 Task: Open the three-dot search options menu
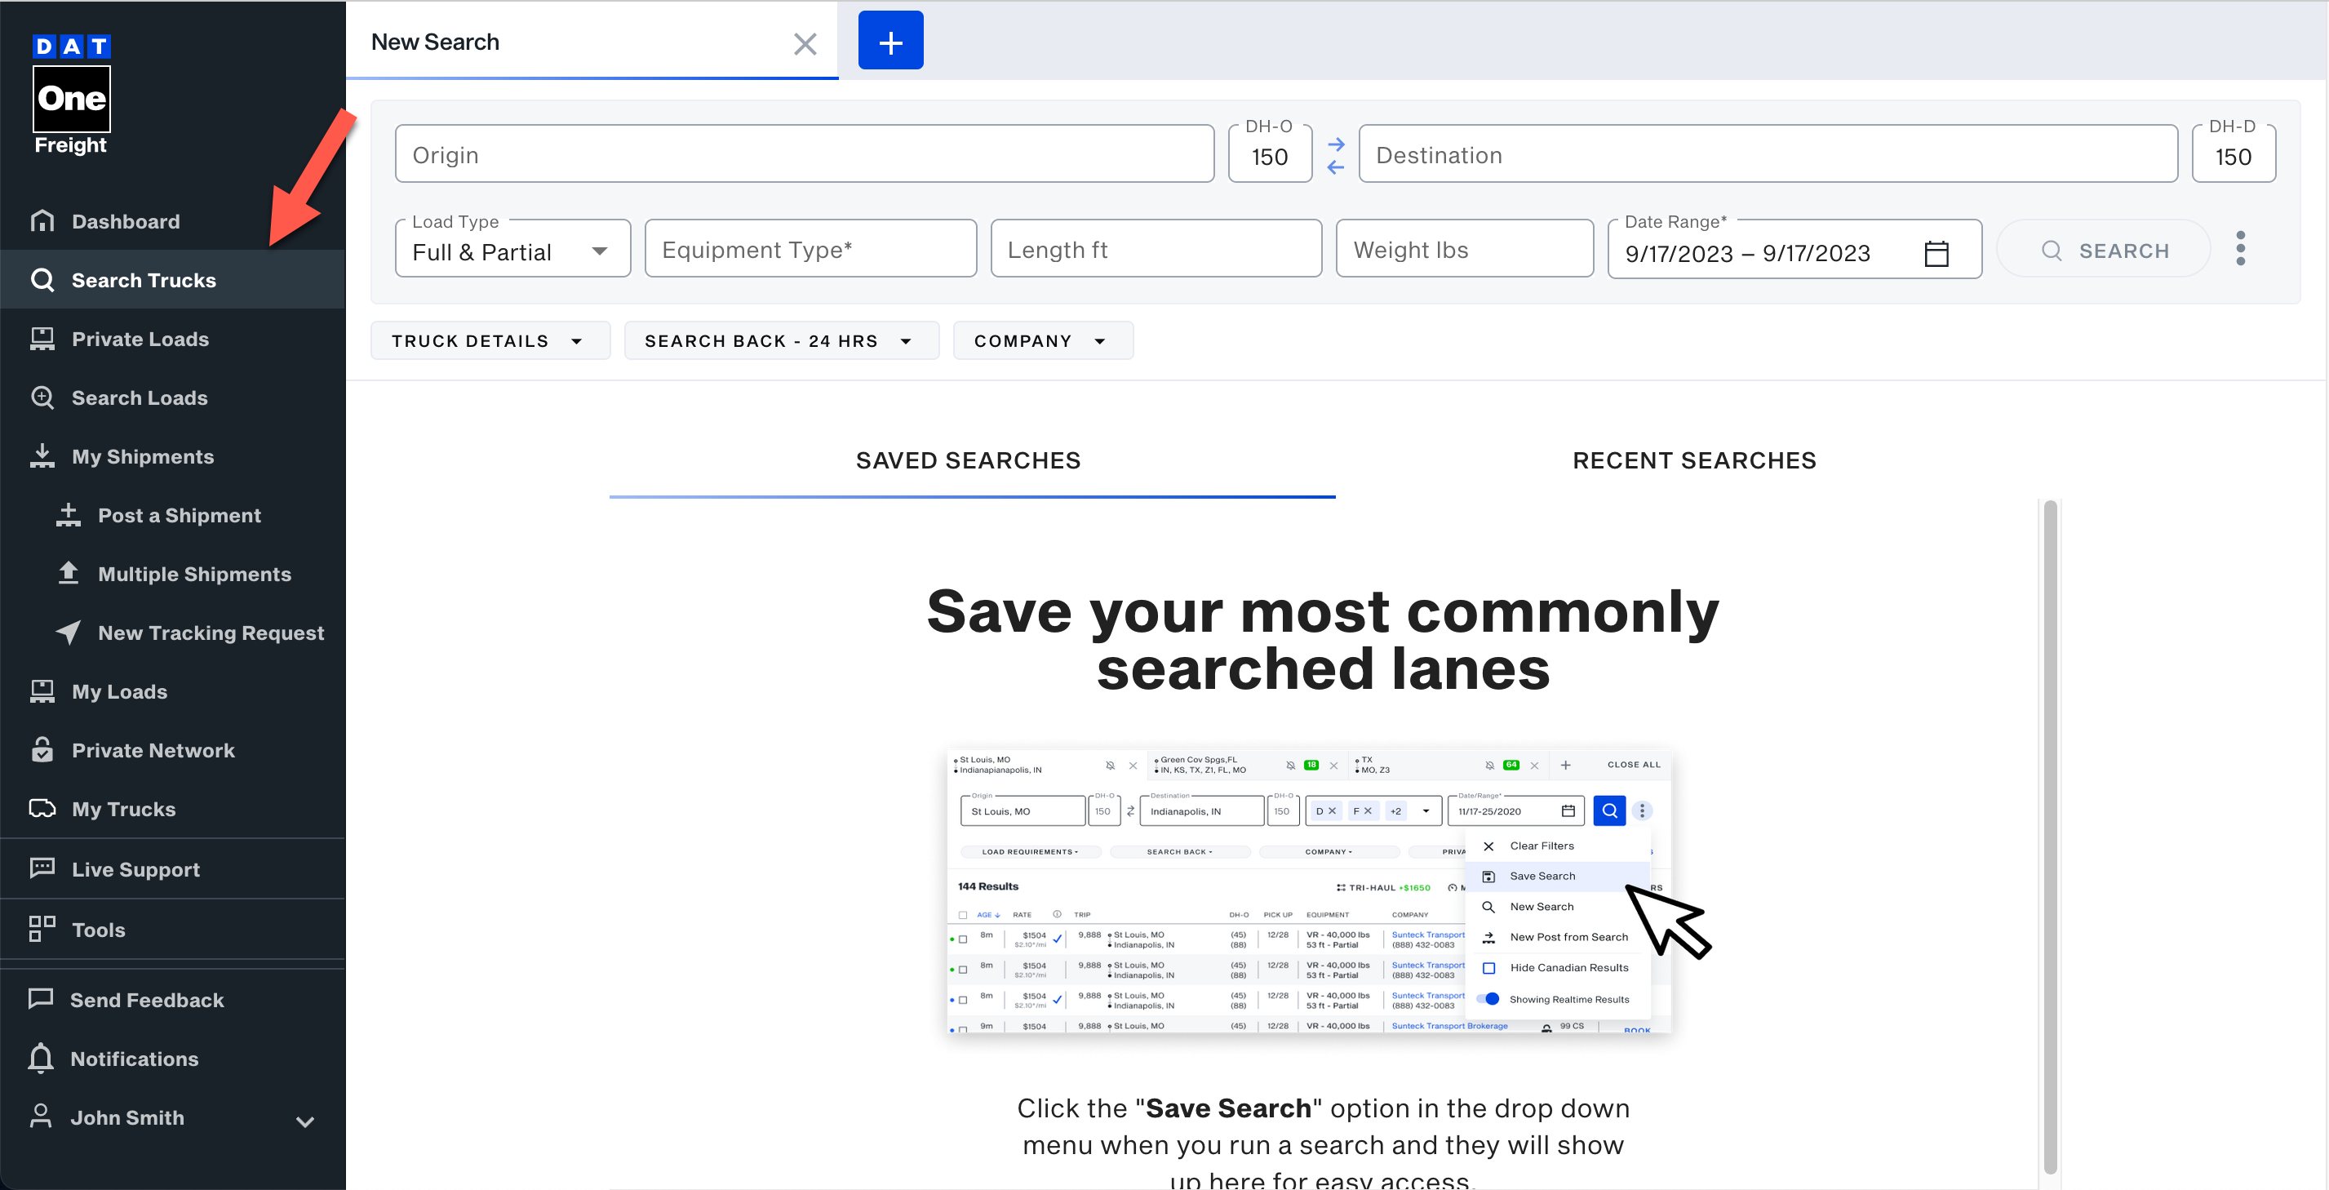pos(2239,249)
